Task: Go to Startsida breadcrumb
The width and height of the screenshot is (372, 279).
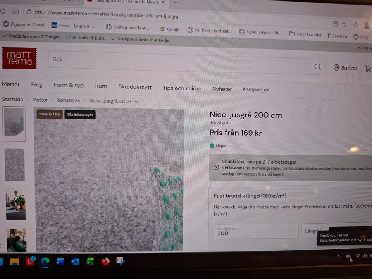Action: tap(12, 99)
